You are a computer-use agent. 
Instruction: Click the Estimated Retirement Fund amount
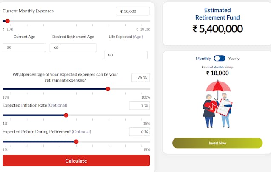[x=217, y=29]
